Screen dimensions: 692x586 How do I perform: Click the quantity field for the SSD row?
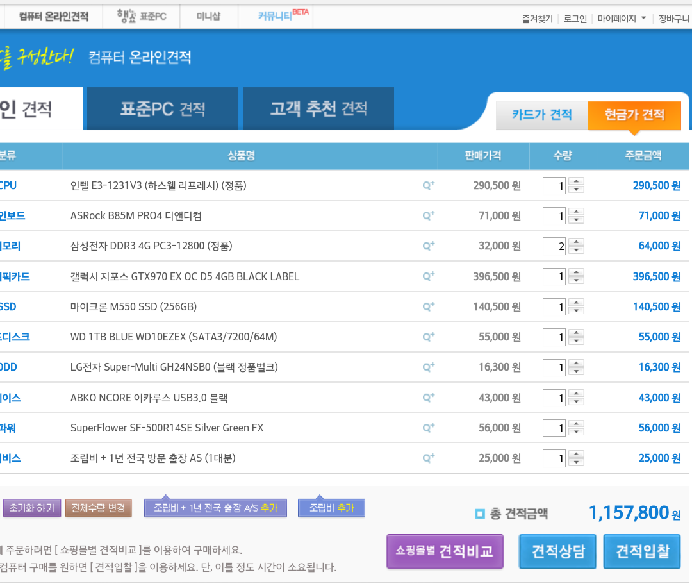point(554,307)
